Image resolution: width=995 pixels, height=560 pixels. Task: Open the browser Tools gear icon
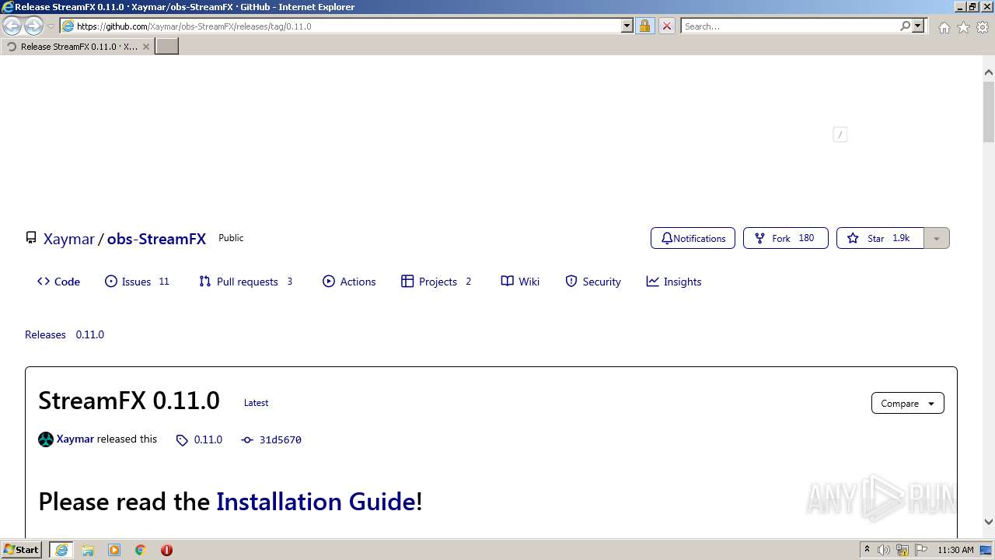(x=983, y=27)
